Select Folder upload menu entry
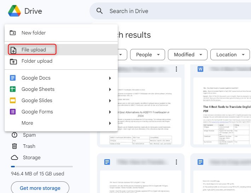This screenshot has width=251, height=193. (x=61, y=61)
